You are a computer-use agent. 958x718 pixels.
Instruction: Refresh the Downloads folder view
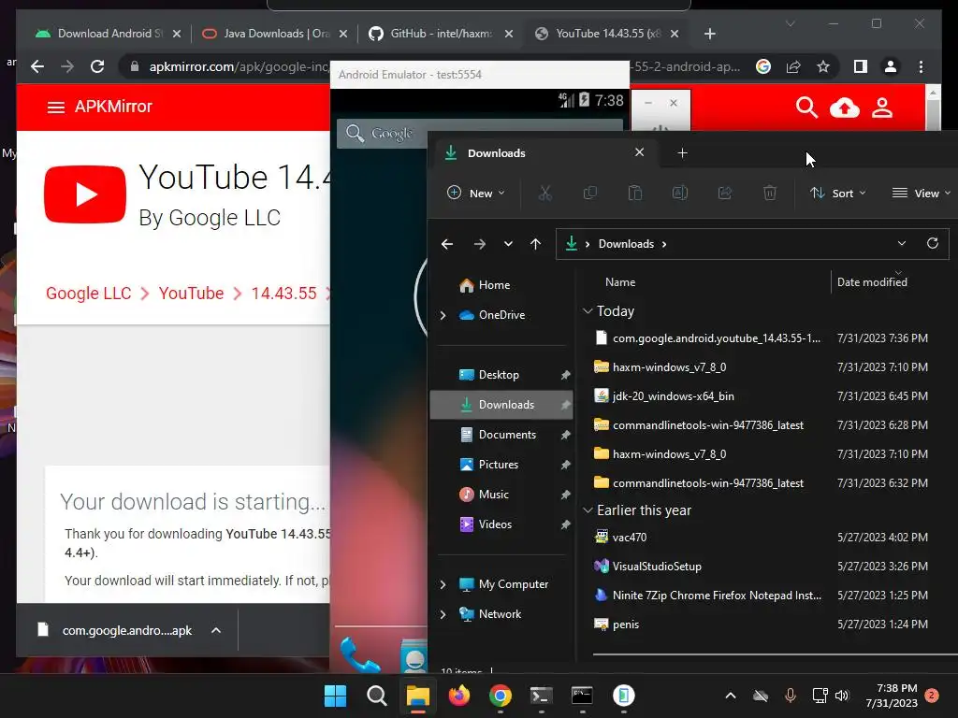[x=933, y=243]
